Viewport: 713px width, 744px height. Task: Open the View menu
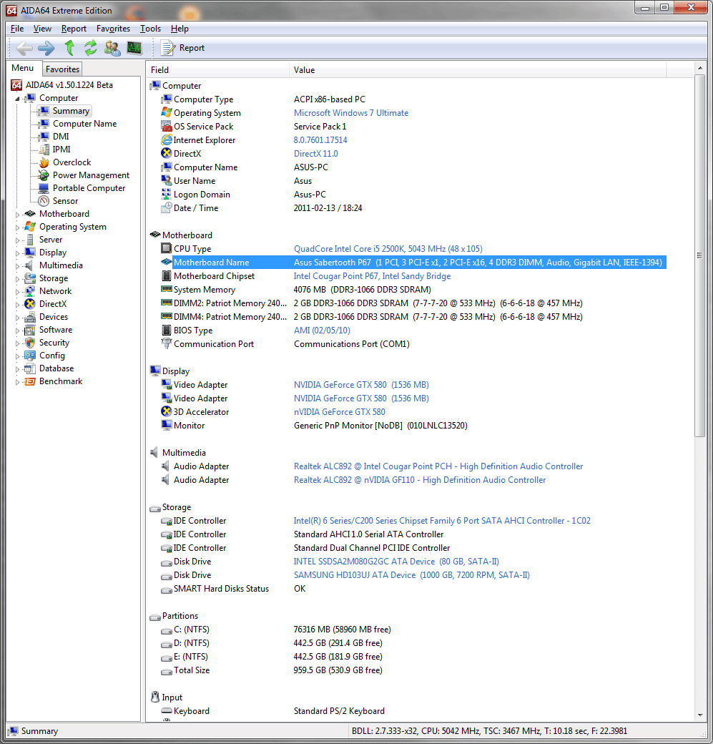pyautogui.click(x=42, y=29)
